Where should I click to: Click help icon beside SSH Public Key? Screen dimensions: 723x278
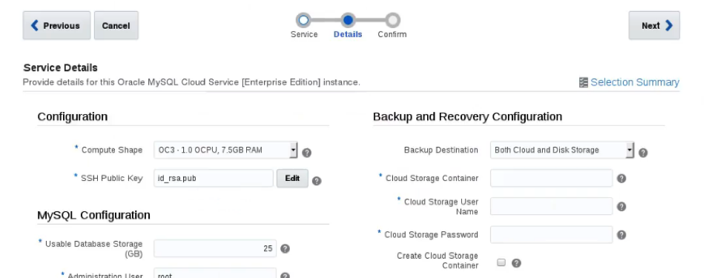click(317, 181)
